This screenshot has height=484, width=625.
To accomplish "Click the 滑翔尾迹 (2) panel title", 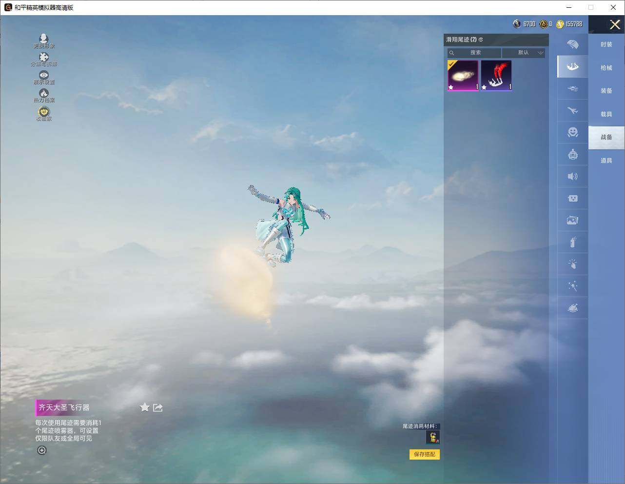I will (x=461, y=40).
